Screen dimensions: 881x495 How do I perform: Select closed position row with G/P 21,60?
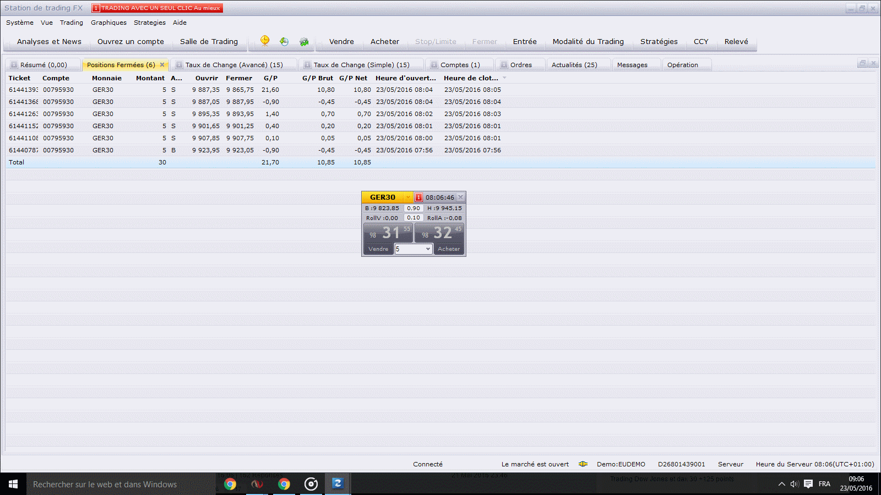(440, 90)
